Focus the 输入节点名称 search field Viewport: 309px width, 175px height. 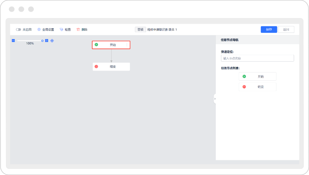(257, 58)
